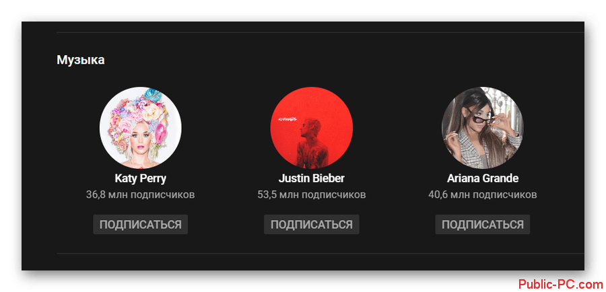Click the Музыка section heading
This screenshot has height=292, width=606.
click(80, 60)
